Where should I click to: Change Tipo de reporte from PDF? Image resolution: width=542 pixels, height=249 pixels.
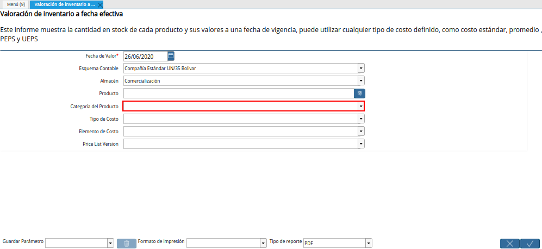coord(369,243)
